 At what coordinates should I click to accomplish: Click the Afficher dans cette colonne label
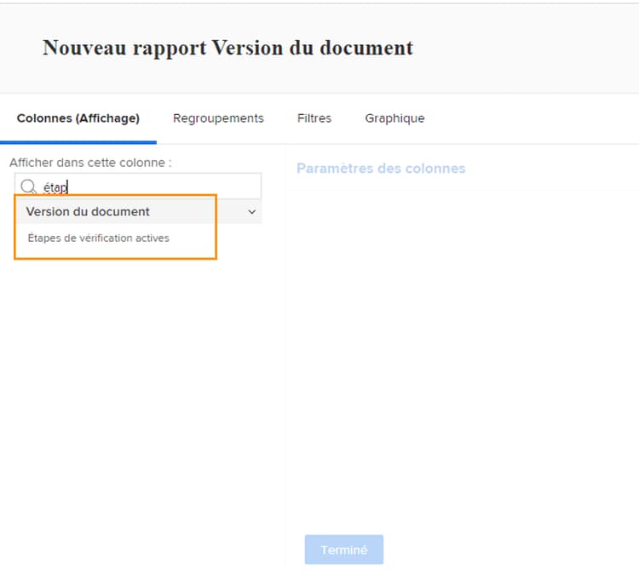[x=90, y=163]
